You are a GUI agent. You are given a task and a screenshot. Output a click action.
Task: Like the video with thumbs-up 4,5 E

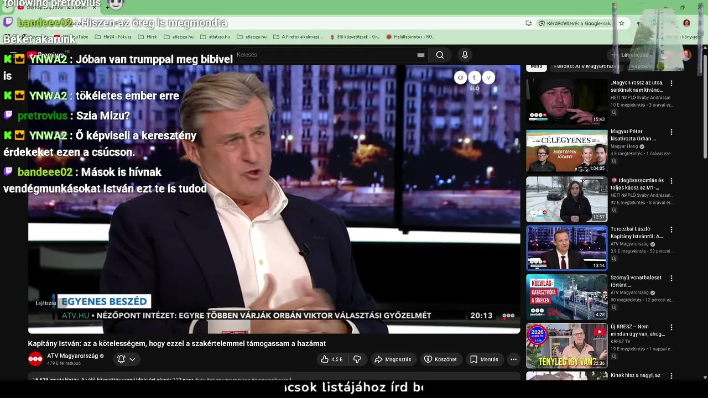tap(331, 359)
